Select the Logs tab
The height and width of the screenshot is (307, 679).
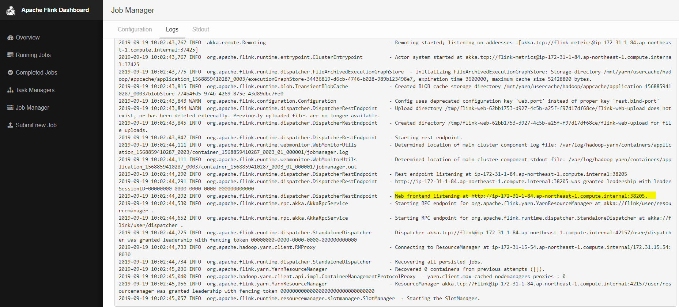tap(172, 30)
